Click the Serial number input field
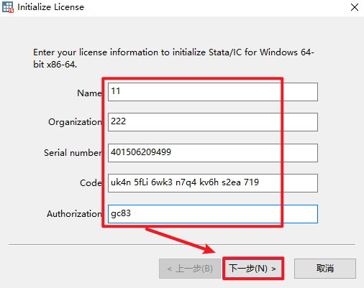The height and width of the screenshot is (288, 364). click(213, 153)
